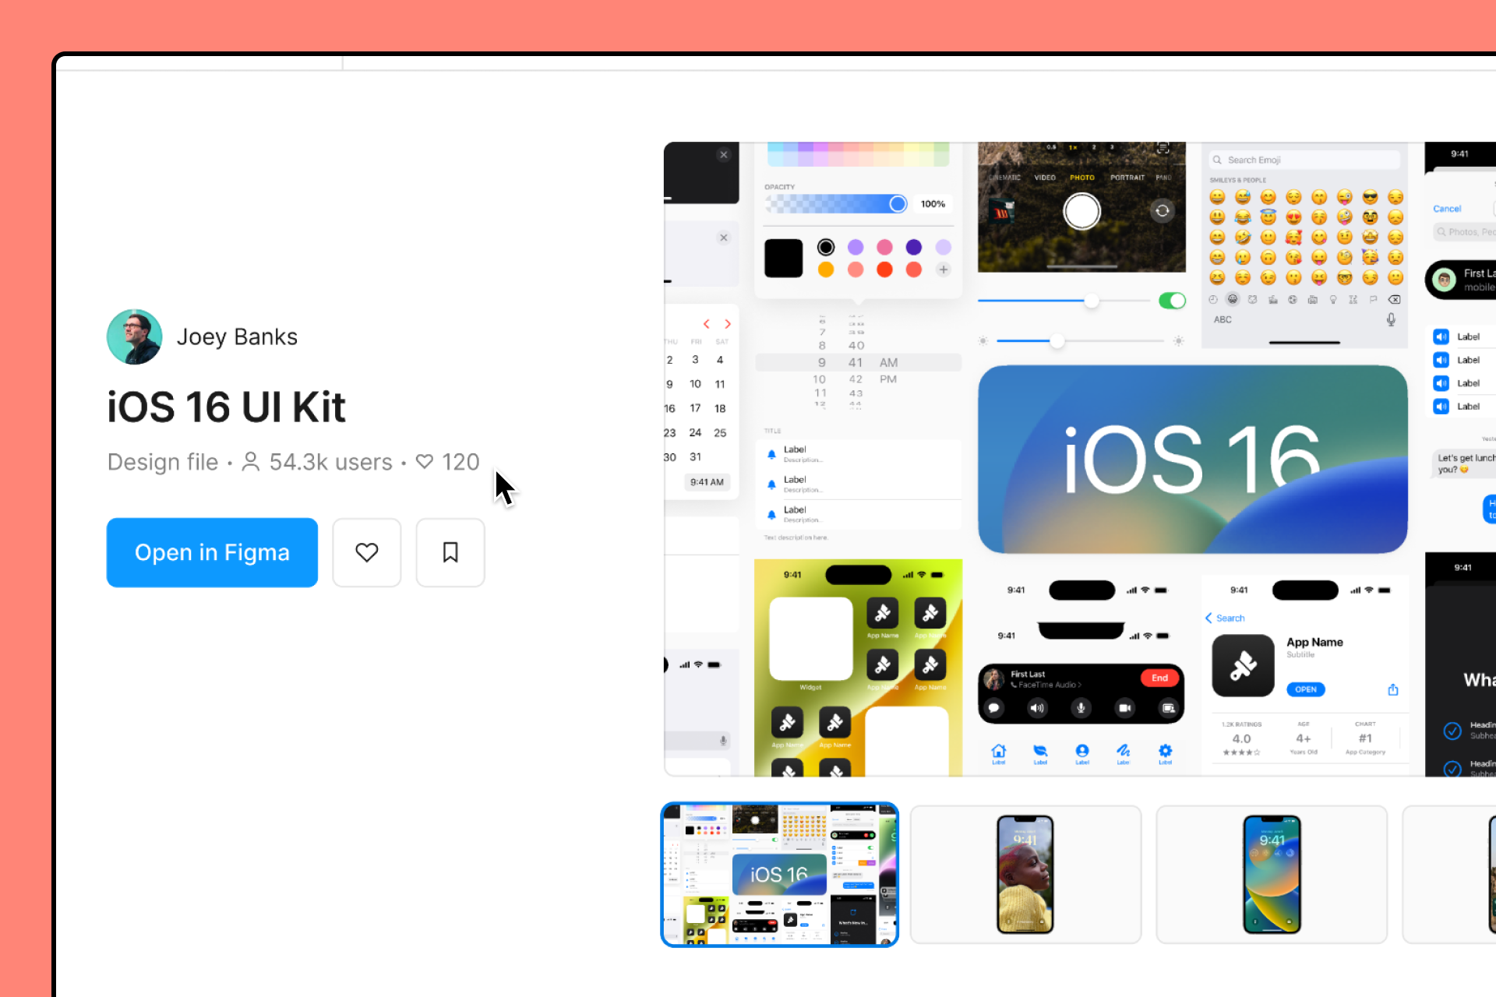1496x997 pixels.
Task: Tap the message bubble icon in call controls
Action: (993, 708)
